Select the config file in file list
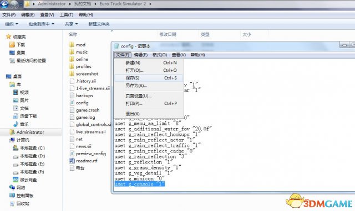 click(x=82, y=103)
